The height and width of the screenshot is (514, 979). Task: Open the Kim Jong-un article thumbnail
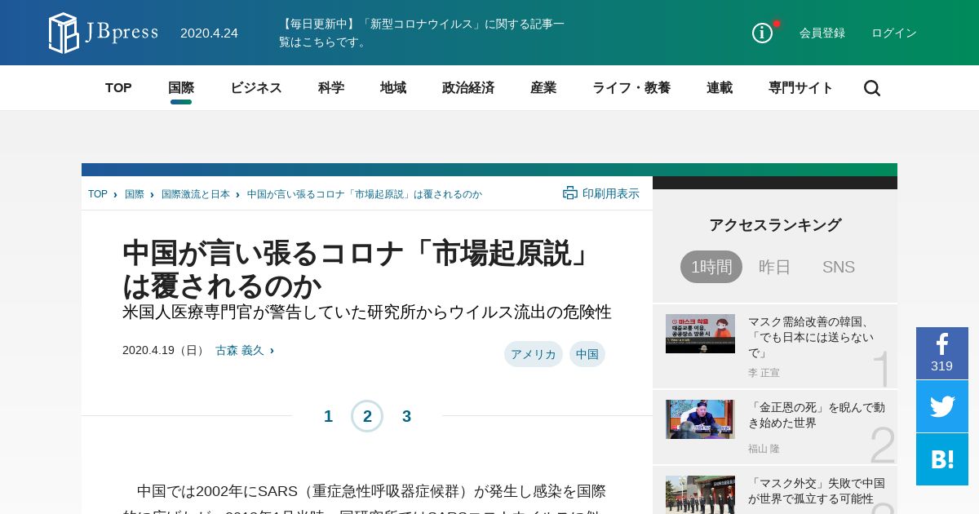[700, 419]
